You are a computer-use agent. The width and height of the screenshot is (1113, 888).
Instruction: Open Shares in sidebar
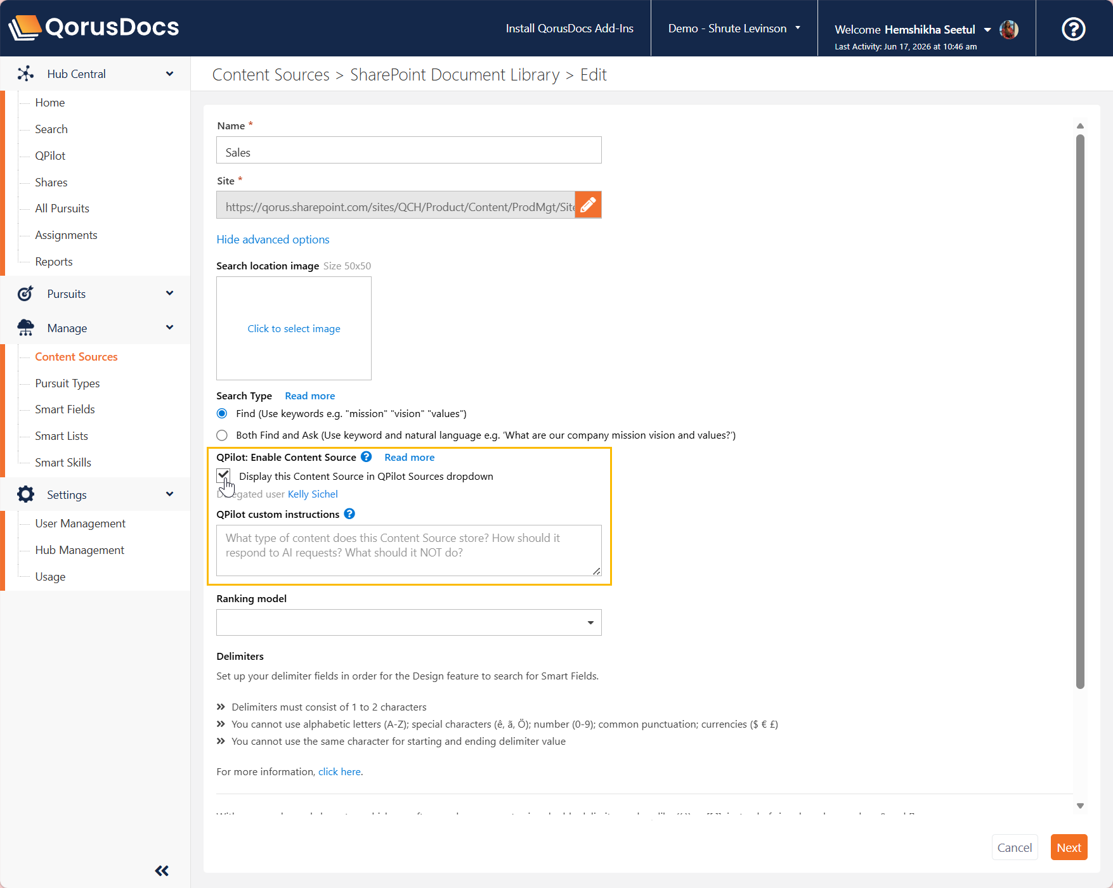(x=51, y=183)
